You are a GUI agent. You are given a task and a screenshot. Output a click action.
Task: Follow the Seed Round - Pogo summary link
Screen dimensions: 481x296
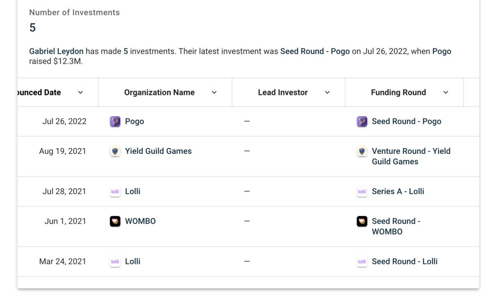coord(315,51)
